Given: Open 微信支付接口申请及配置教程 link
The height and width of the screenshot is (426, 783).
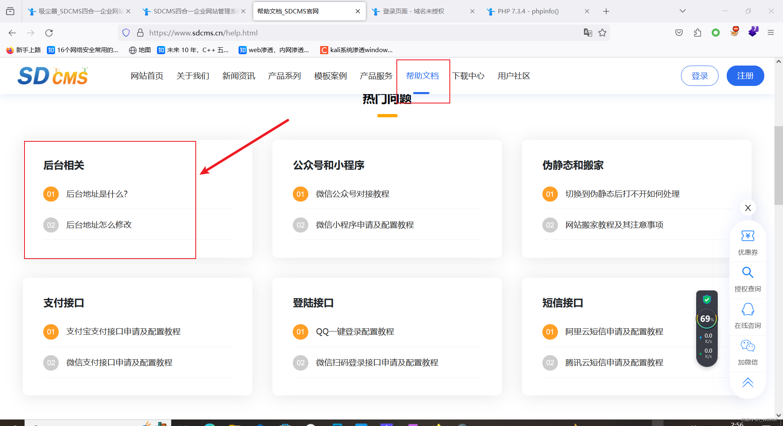Looking at the screenshot, I should pos(119,362).
